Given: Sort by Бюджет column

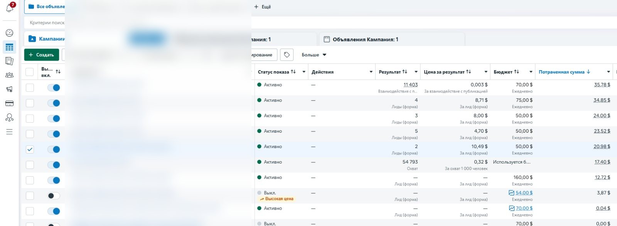Looking at the screenshot, I should pos(517,72).
